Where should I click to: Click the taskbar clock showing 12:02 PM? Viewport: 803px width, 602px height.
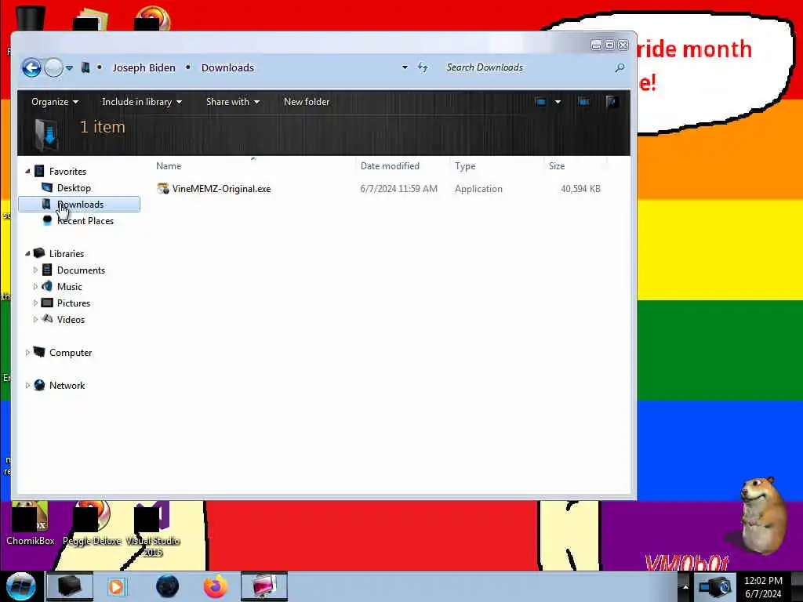(763, 587)
